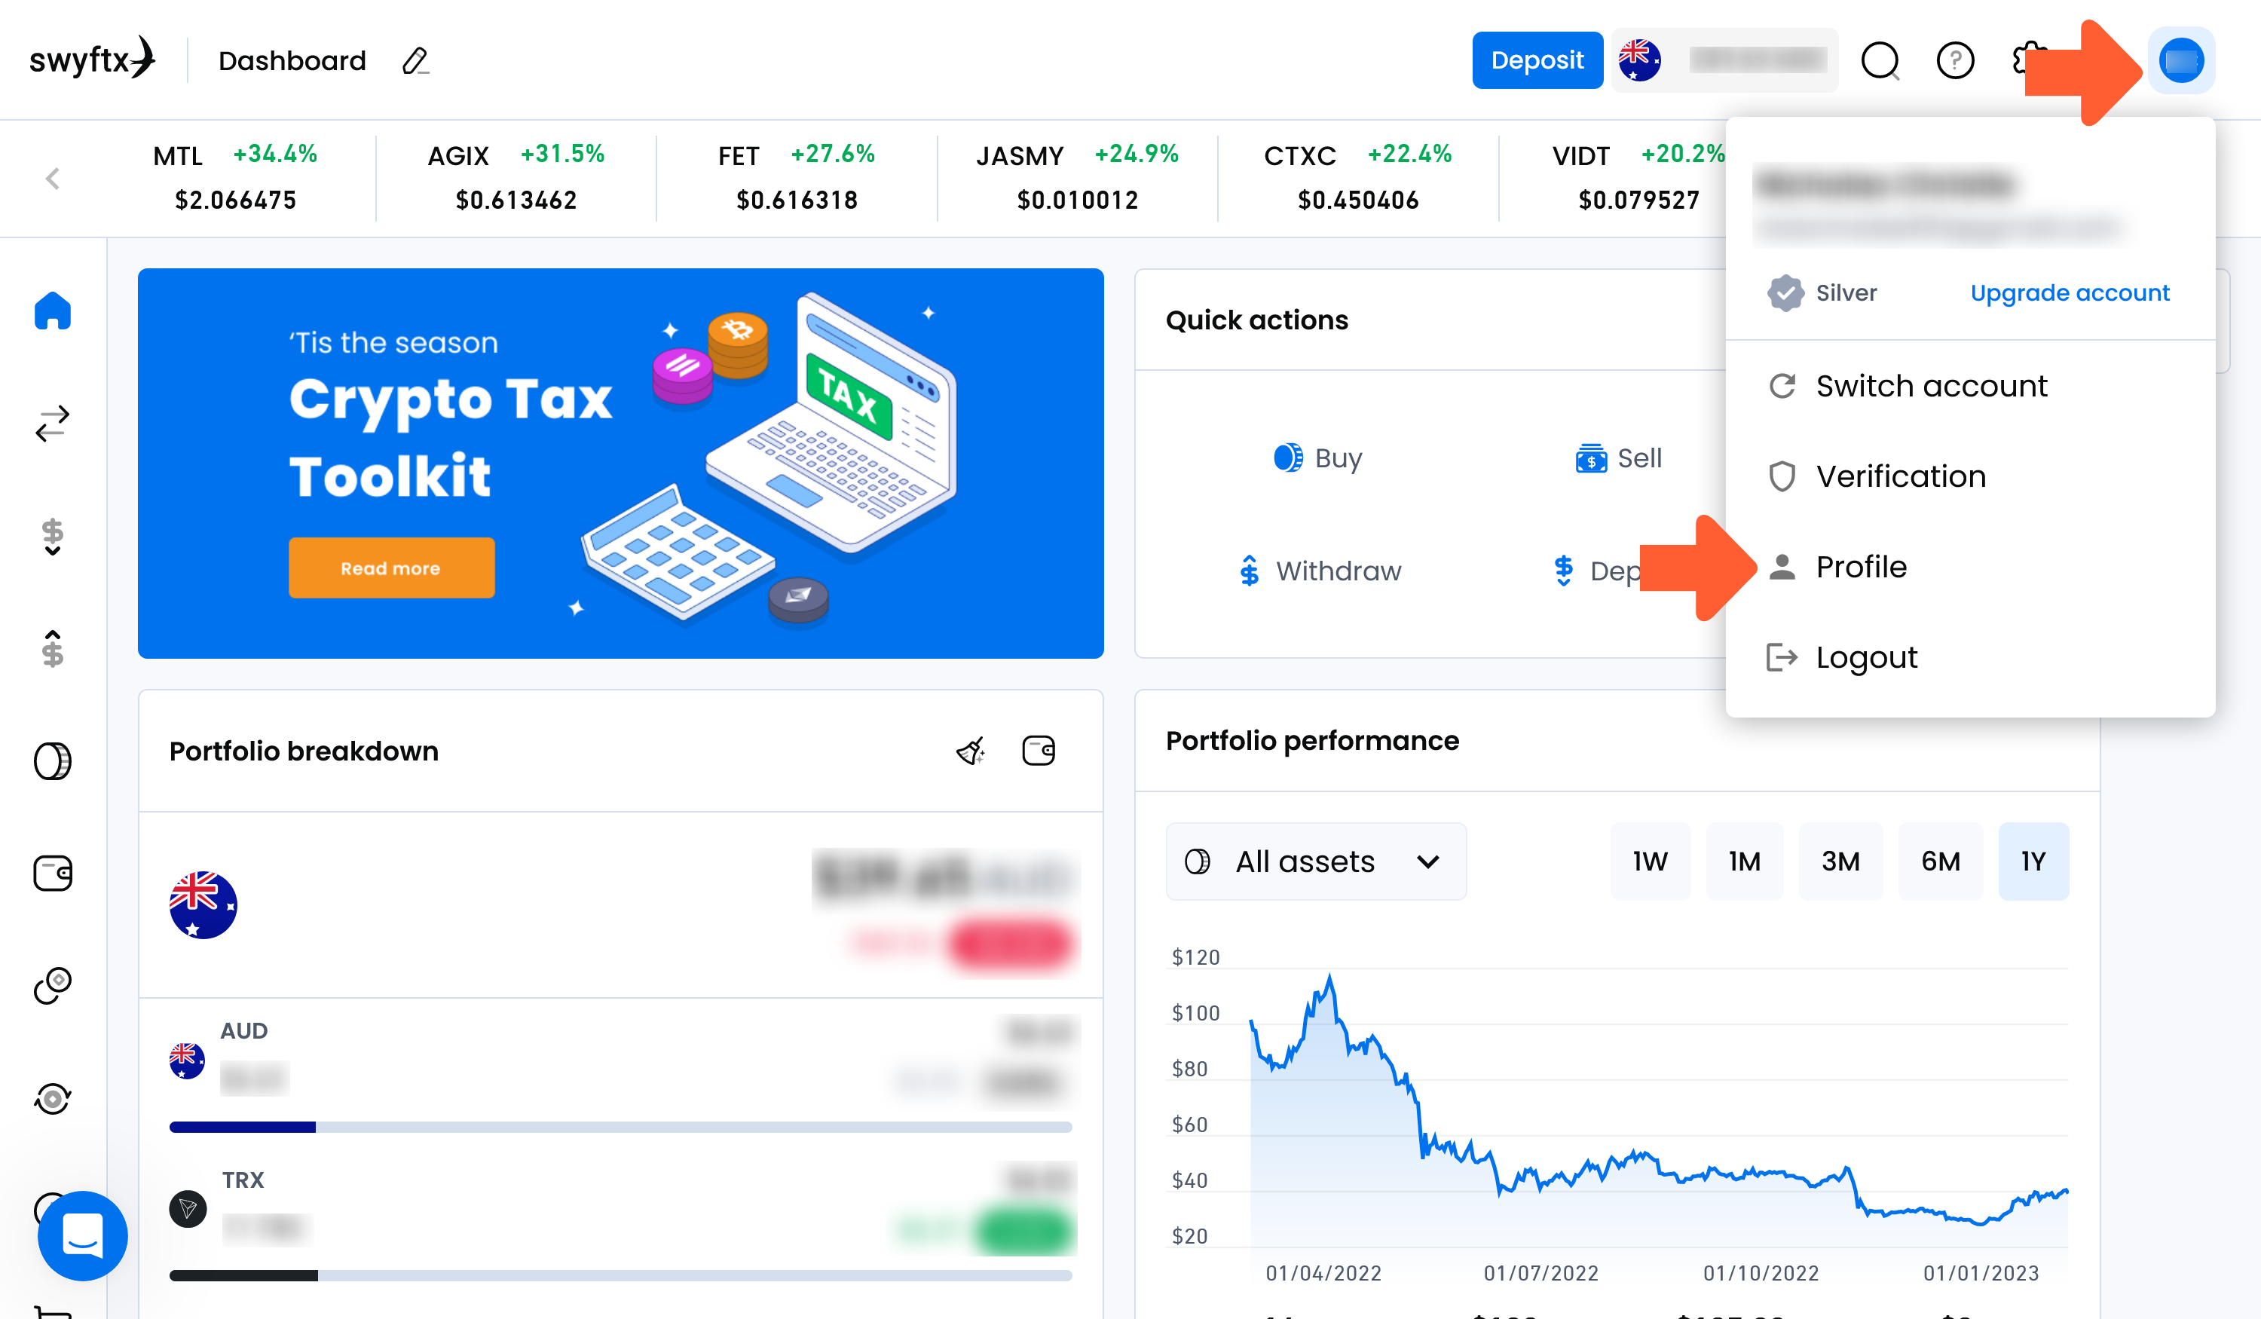This screenshot has height=1319, width=2261.
Task: Open the trade swap arrows icon
Action: [52, 424]
